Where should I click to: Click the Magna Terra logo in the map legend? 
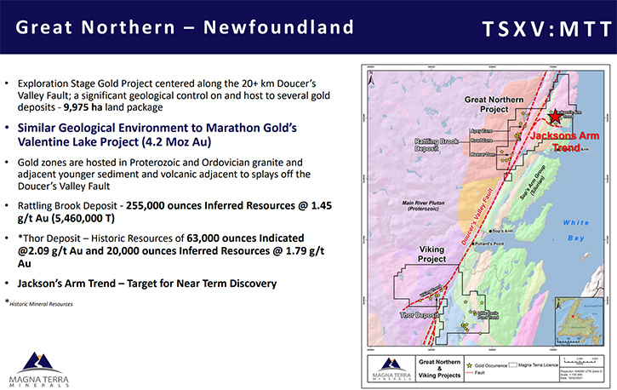pos(391,369)
